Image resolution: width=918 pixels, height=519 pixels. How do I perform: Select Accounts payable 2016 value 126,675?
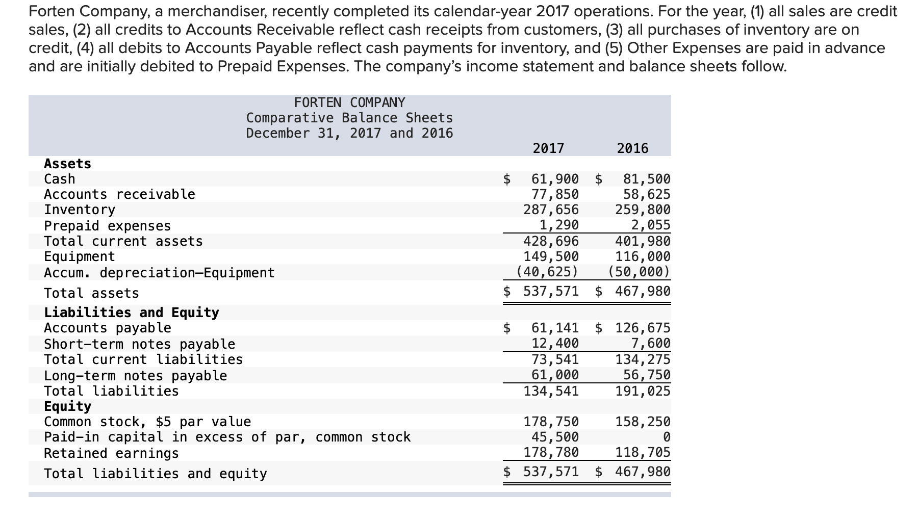click(643, 328)
